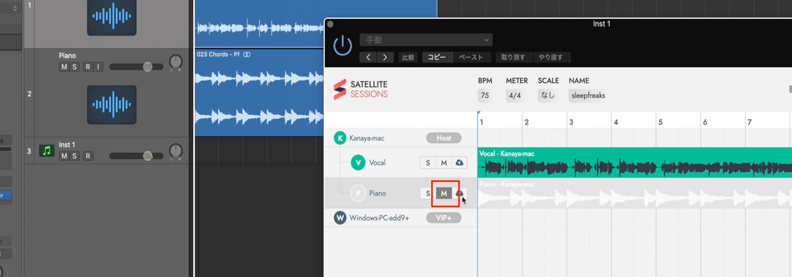Click the ペースト paste button
This screenshot has height=277, width=792.
click(x=471, y=57)
